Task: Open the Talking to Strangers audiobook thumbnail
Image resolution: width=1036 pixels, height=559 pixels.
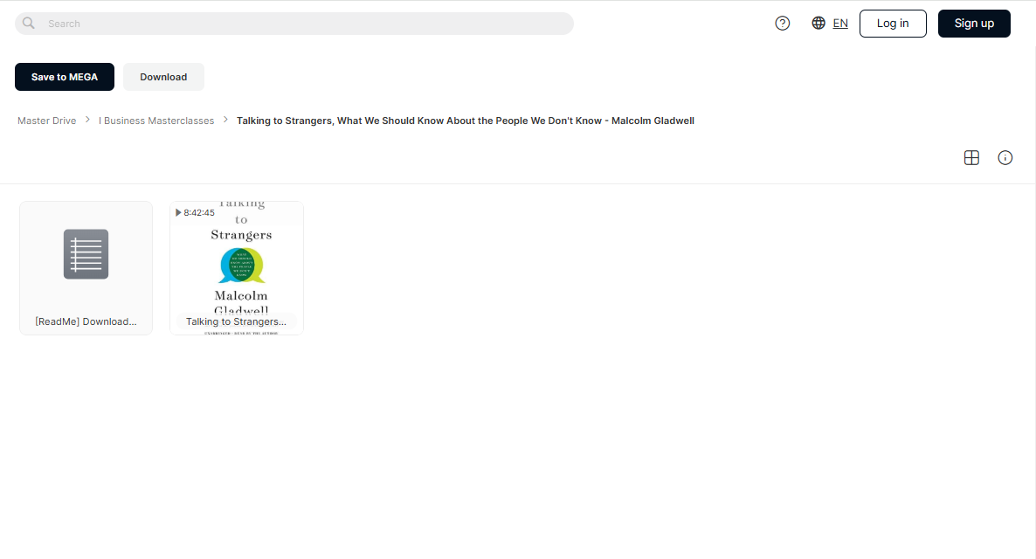Action: click(x=237, y=268)
